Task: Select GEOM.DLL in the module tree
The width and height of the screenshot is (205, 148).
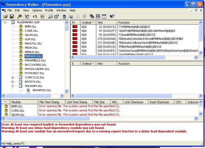Action: coord(31,35)
